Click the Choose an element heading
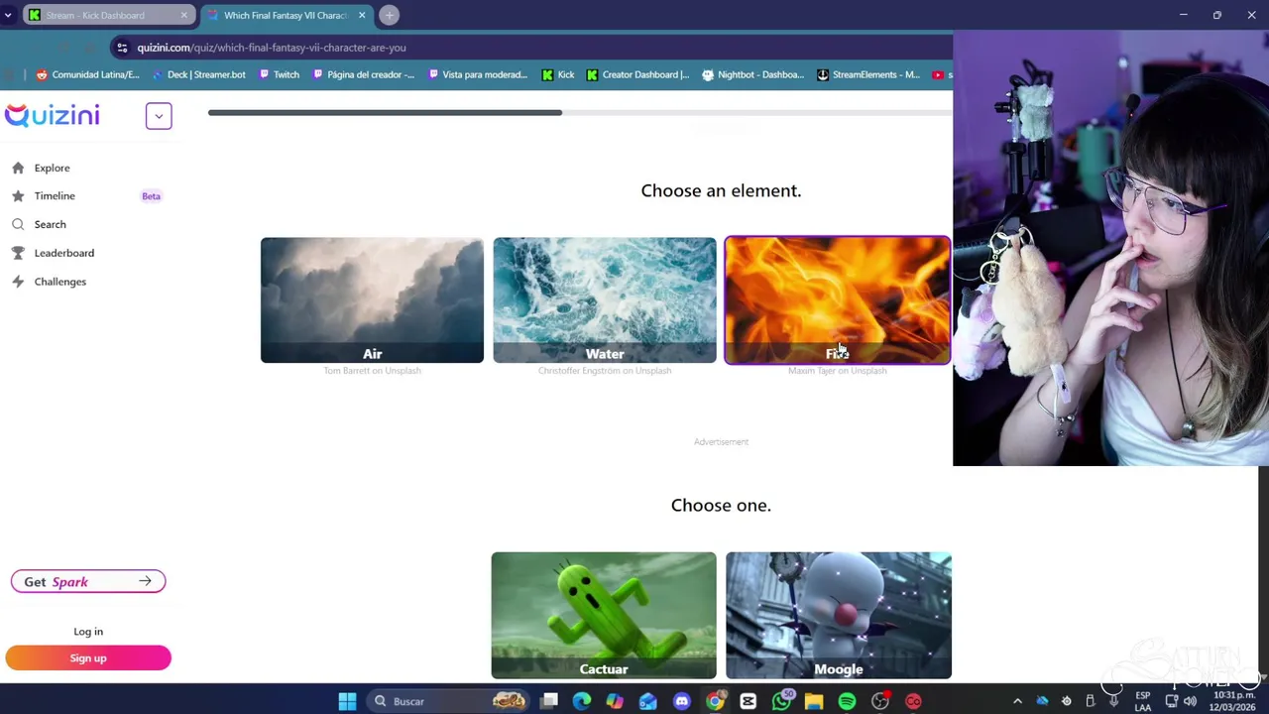Viewport: 1269px width, 714px height. (x=721, y=190)
